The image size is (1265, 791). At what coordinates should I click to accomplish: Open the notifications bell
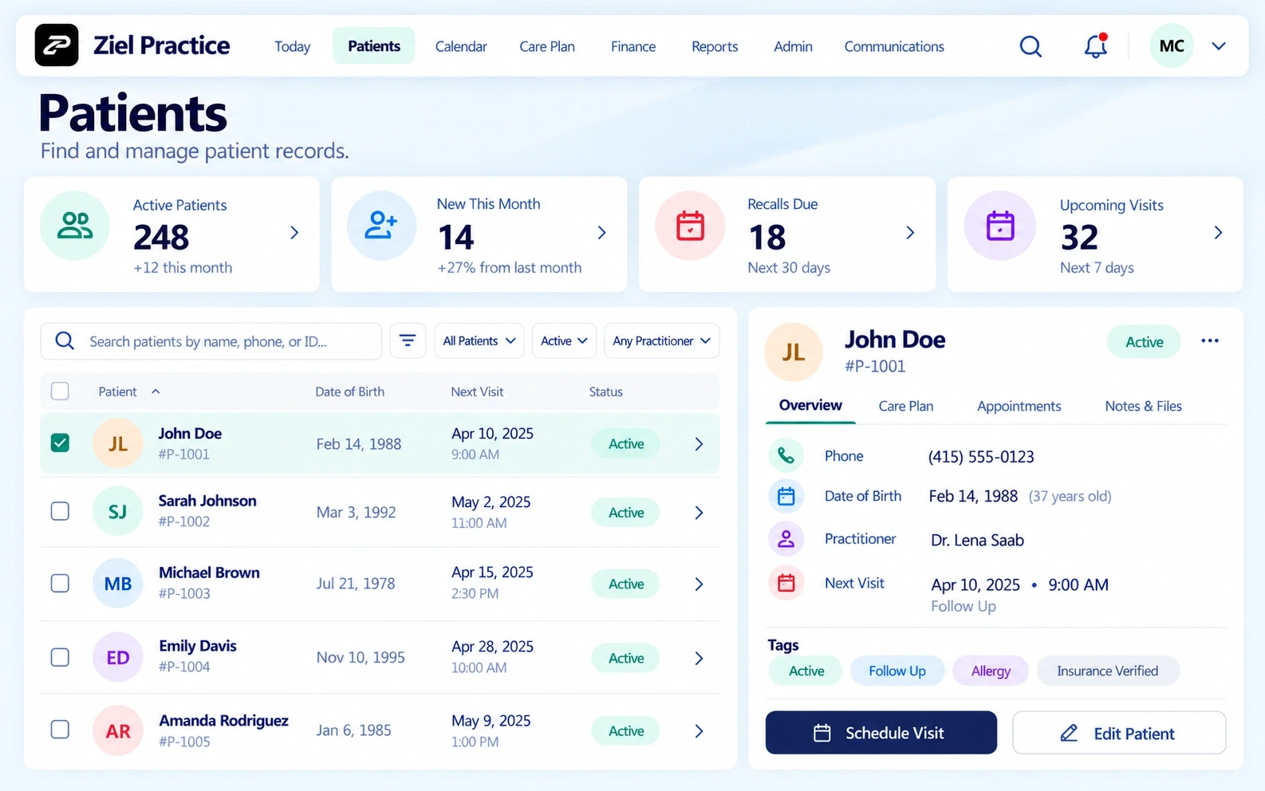tap(1096, 46)
